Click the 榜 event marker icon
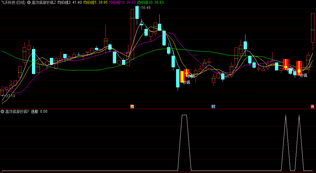The image size is (316, 173). (x=132, y=106)
